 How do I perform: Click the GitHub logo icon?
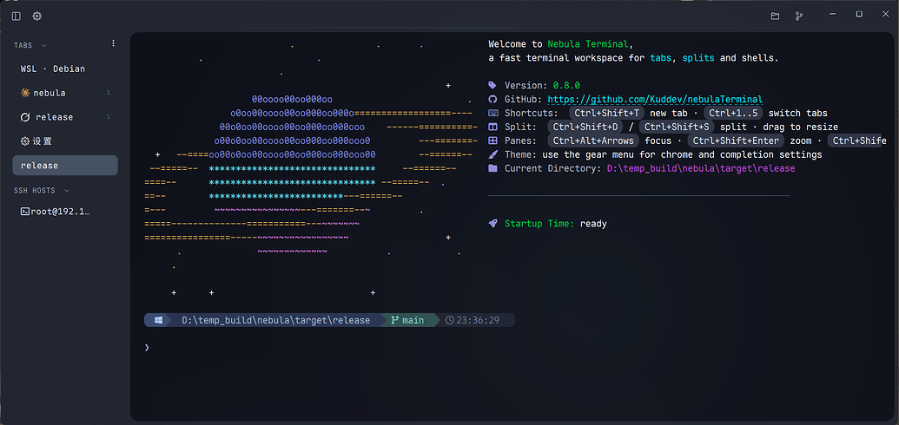493,99
